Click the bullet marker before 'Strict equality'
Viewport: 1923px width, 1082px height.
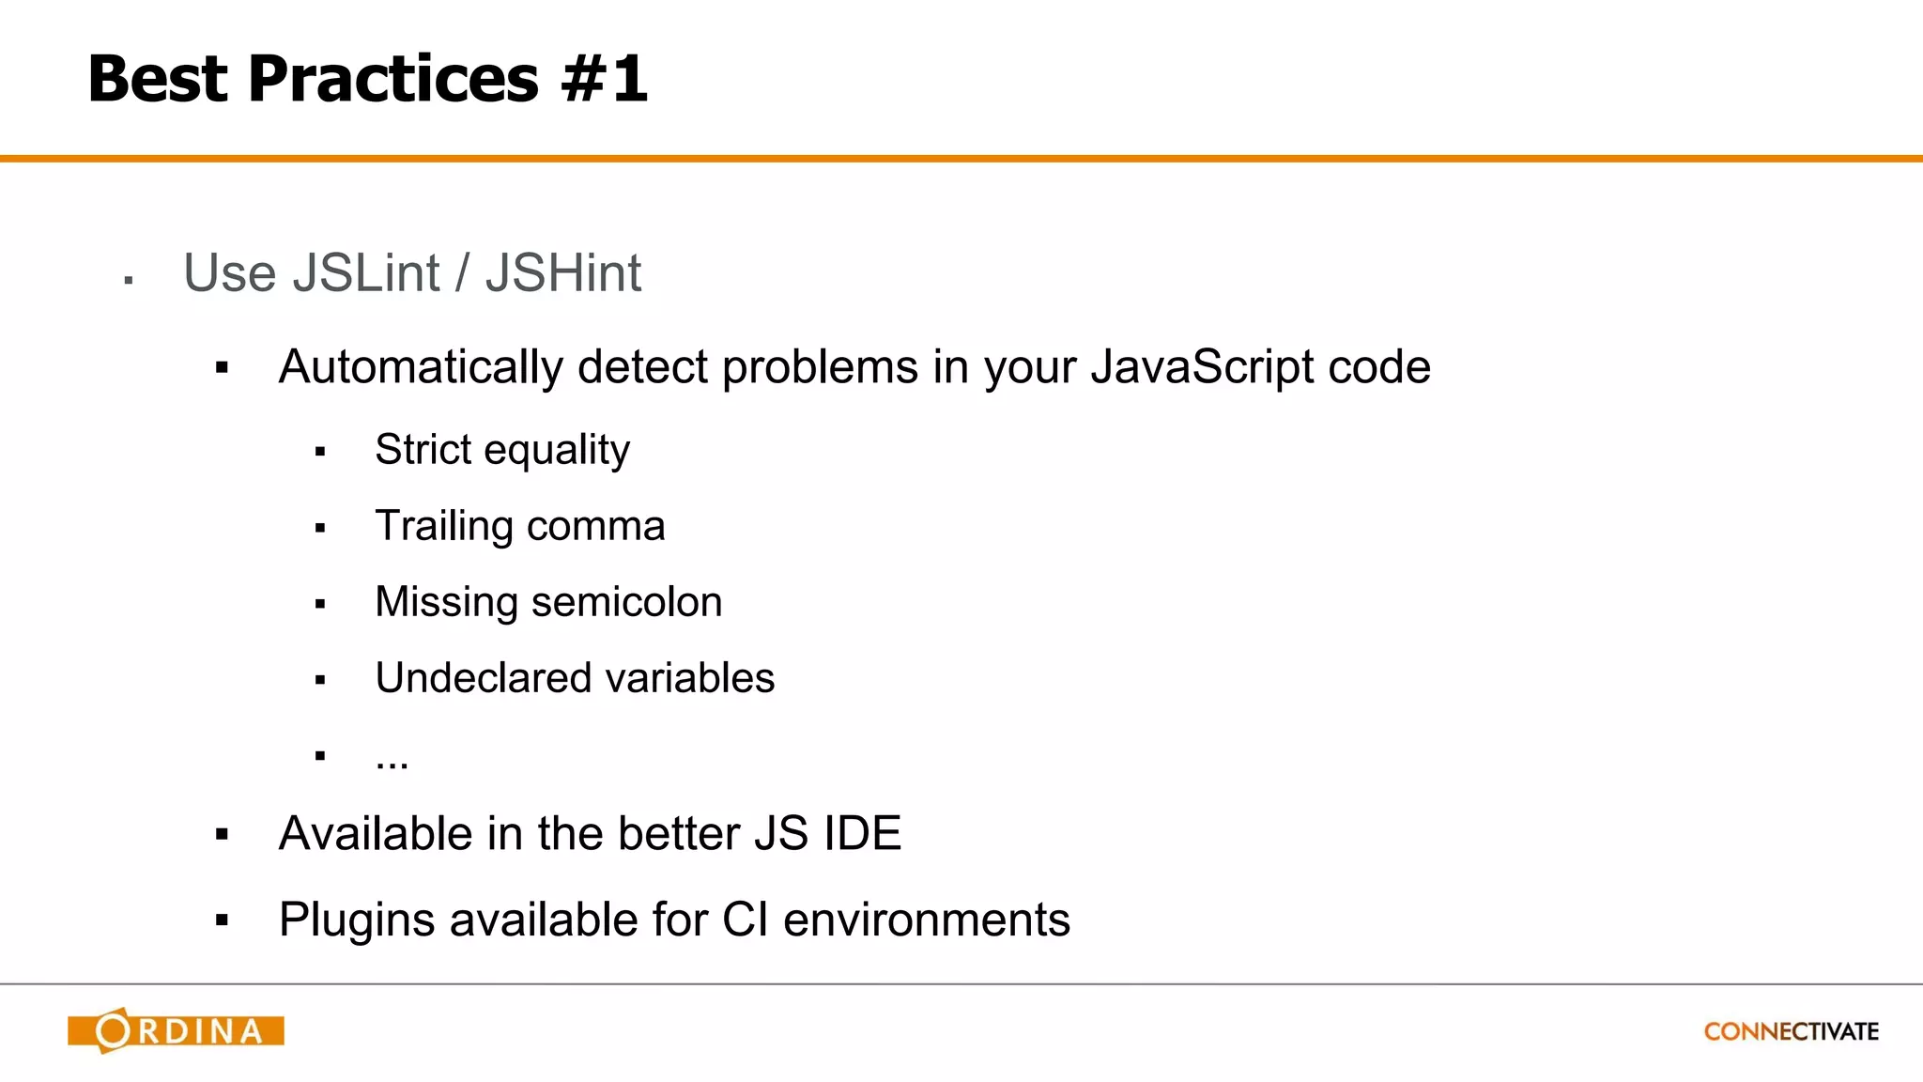click(320, 452)
